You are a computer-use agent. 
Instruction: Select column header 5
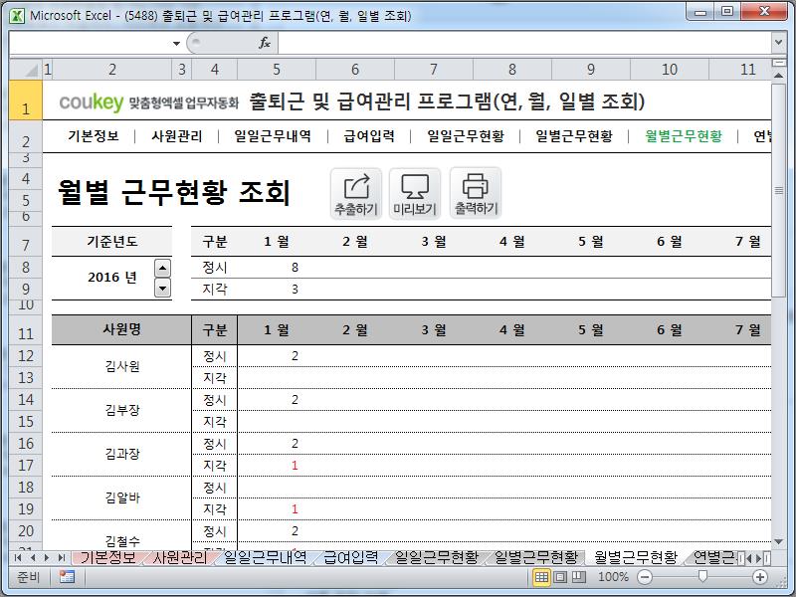(x=277, y=69)
